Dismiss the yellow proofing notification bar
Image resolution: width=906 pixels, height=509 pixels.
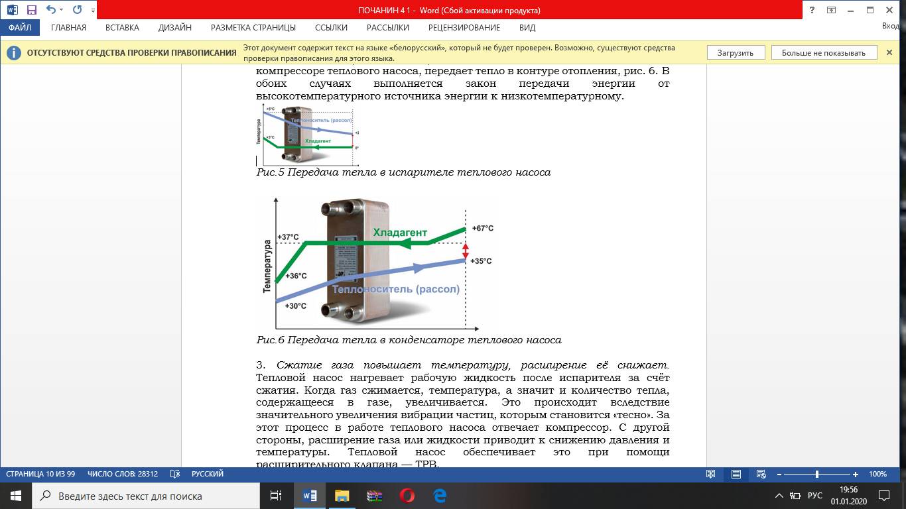point(890,53)
